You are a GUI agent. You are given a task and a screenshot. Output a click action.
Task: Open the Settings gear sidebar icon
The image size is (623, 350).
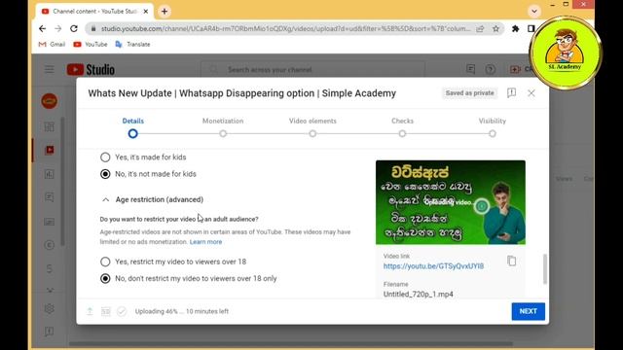tap(50, 308)
